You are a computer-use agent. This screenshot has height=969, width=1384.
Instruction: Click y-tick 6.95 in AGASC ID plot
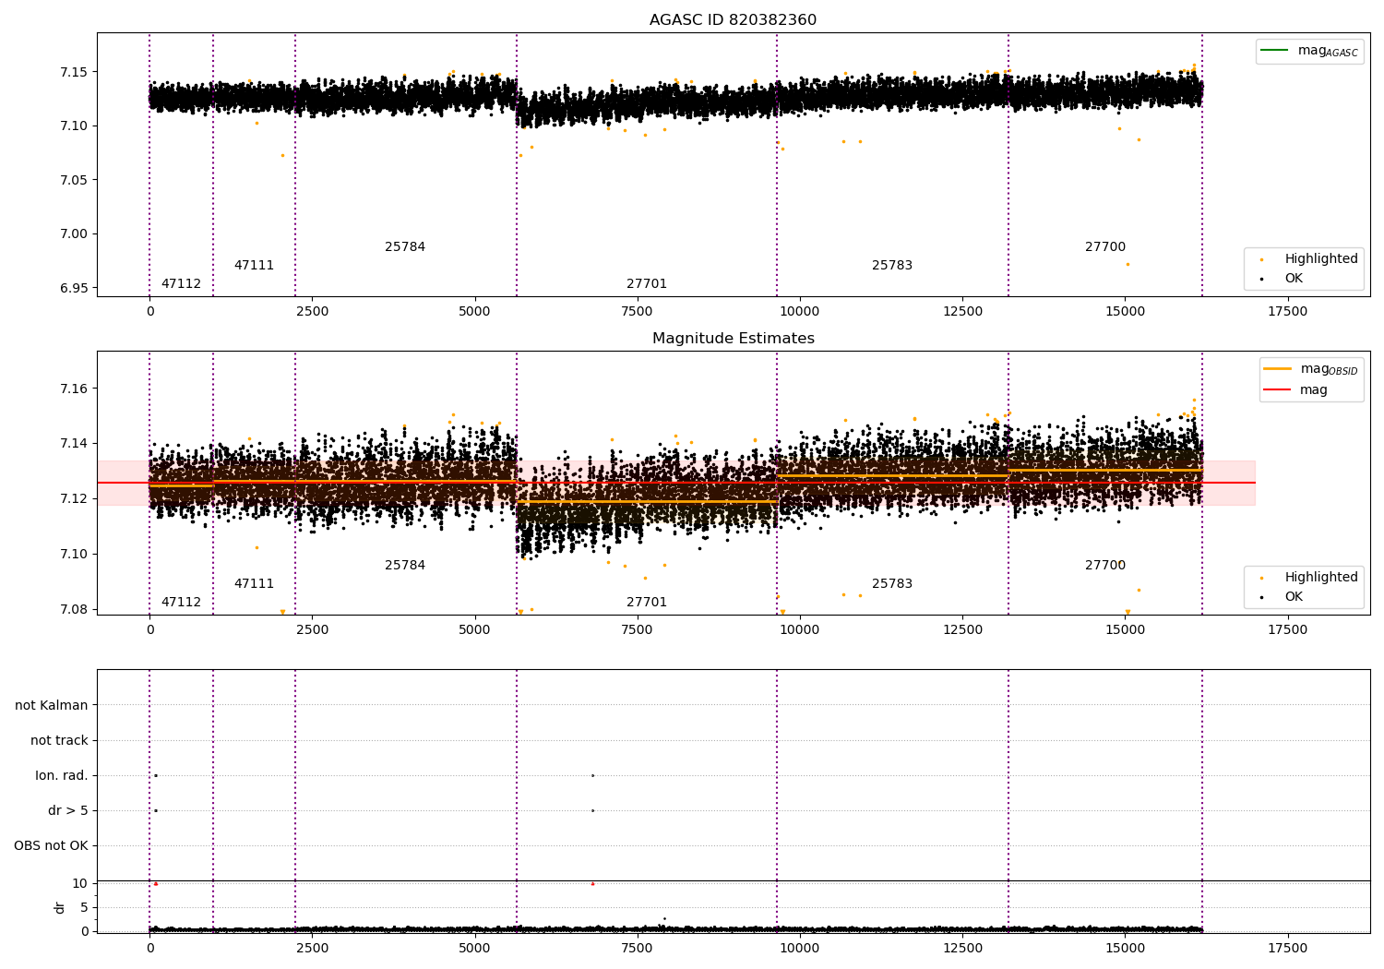pyautogui.click(x=74, y=288)
